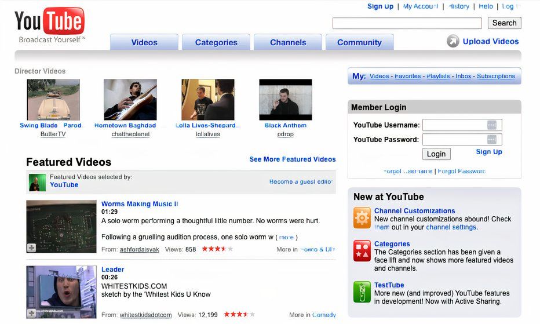Screen dimensions: 540x324
Task: Click the YouTube Username field
Action: coord(462,125)
